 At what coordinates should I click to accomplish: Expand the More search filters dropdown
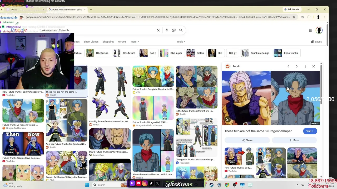135,42
